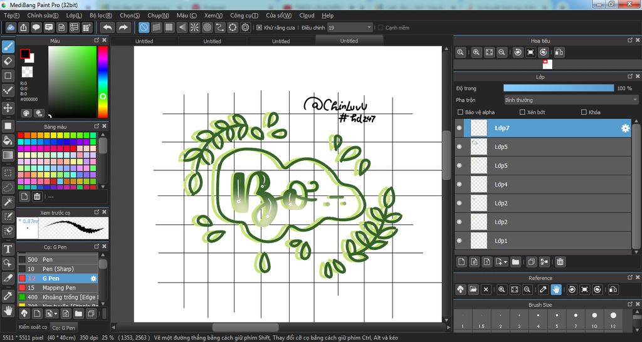
Task: Click the black foreground color swatch
Action: [x=25, y=54]
